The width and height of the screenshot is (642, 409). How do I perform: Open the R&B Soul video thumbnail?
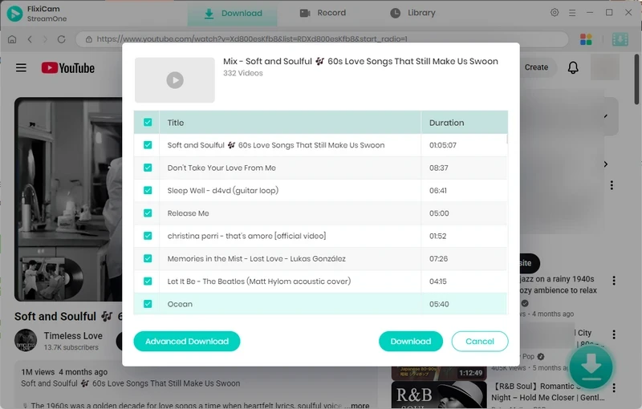pyautogui.click(x=439, y=395)
